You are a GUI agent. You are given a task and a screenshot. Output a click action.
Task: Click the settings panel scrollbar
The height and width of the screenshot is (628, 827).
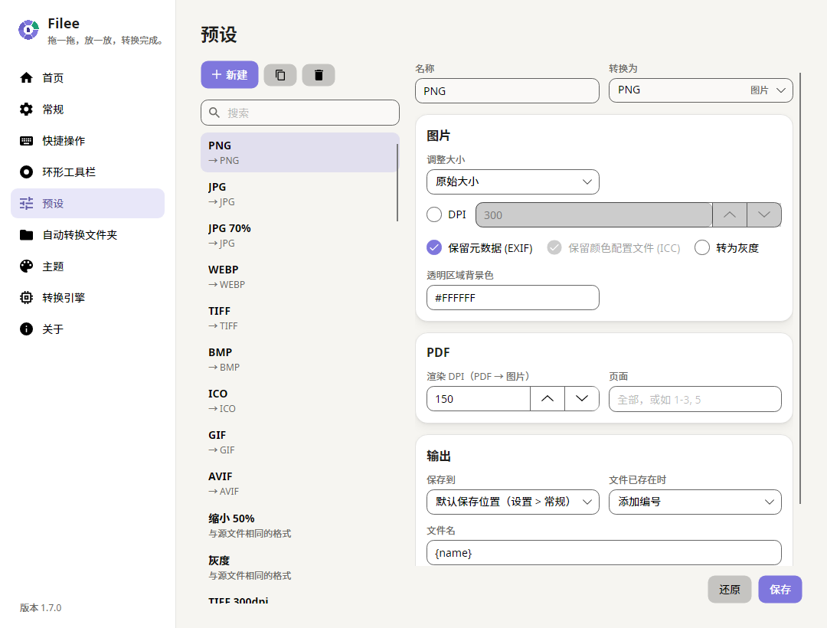point(800,288)
